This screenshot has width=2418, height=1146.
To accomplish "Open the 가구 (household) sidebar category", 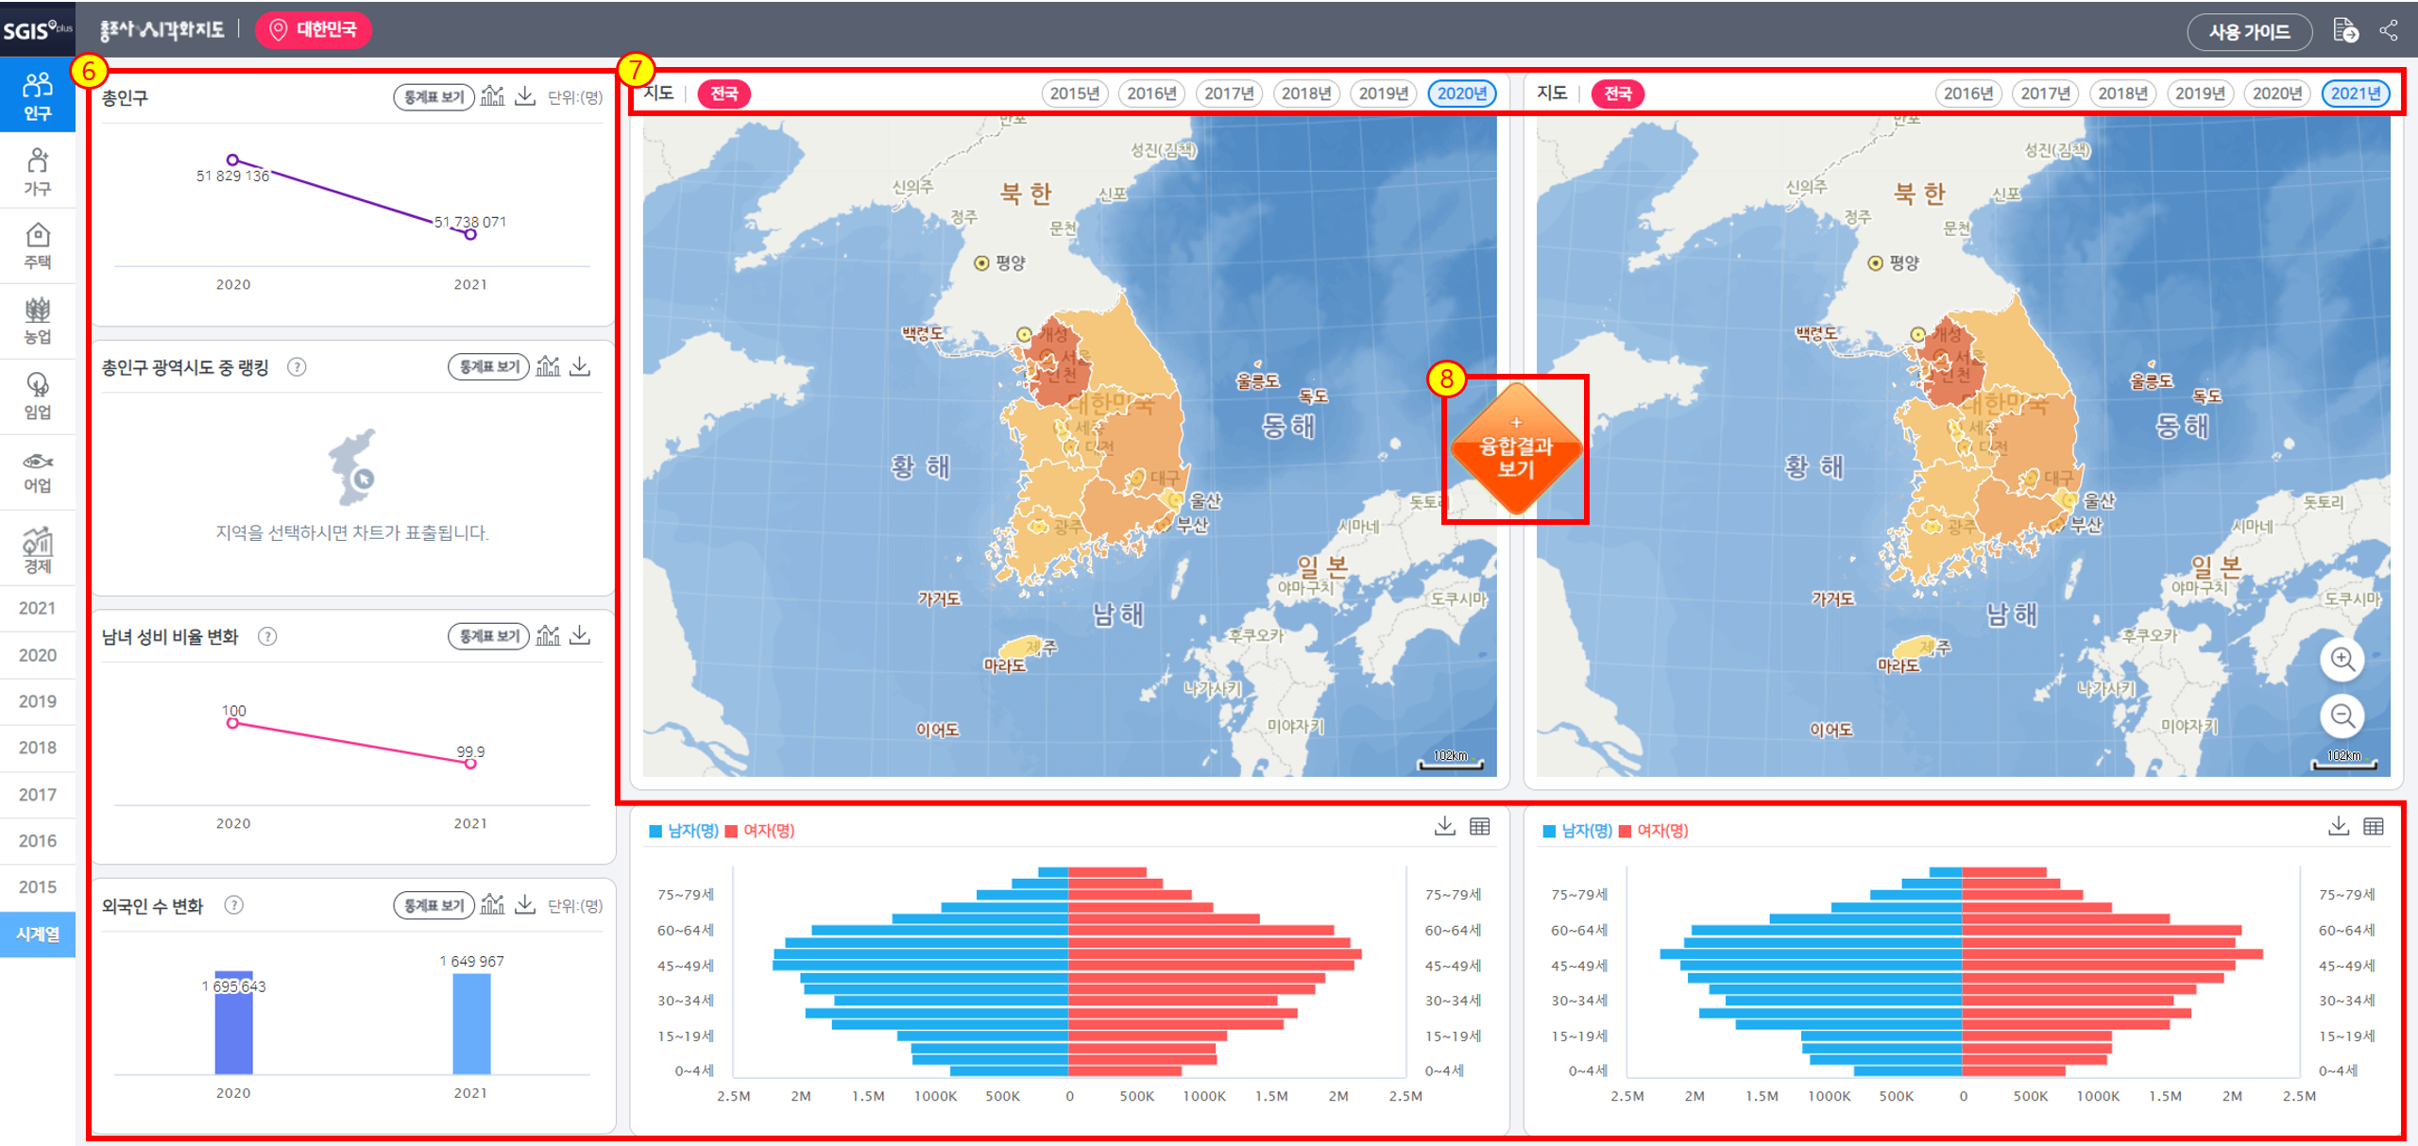I will [x=38, y=171].
